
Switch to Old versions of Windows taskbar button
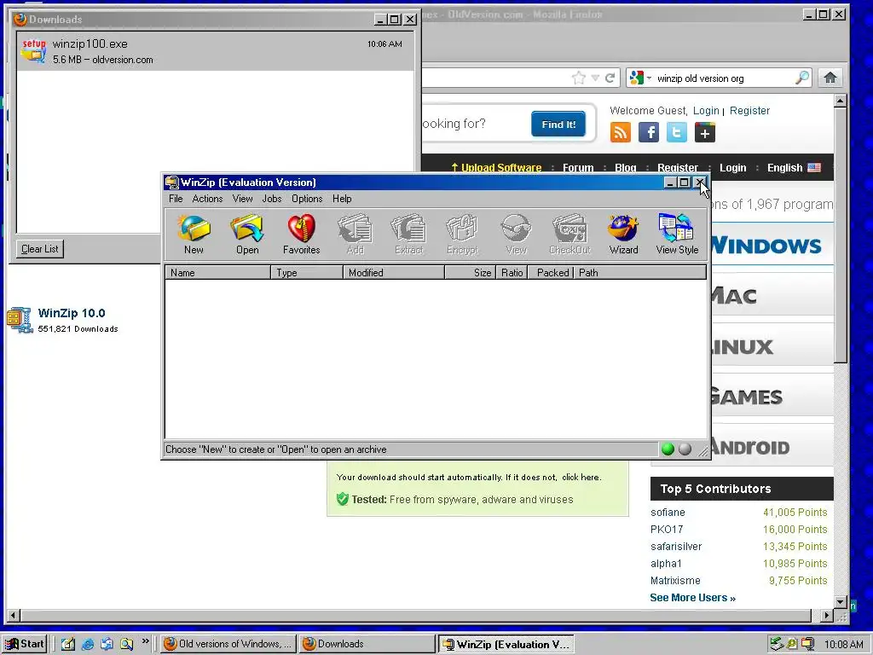pyautogui.click(x=228, y=644)
